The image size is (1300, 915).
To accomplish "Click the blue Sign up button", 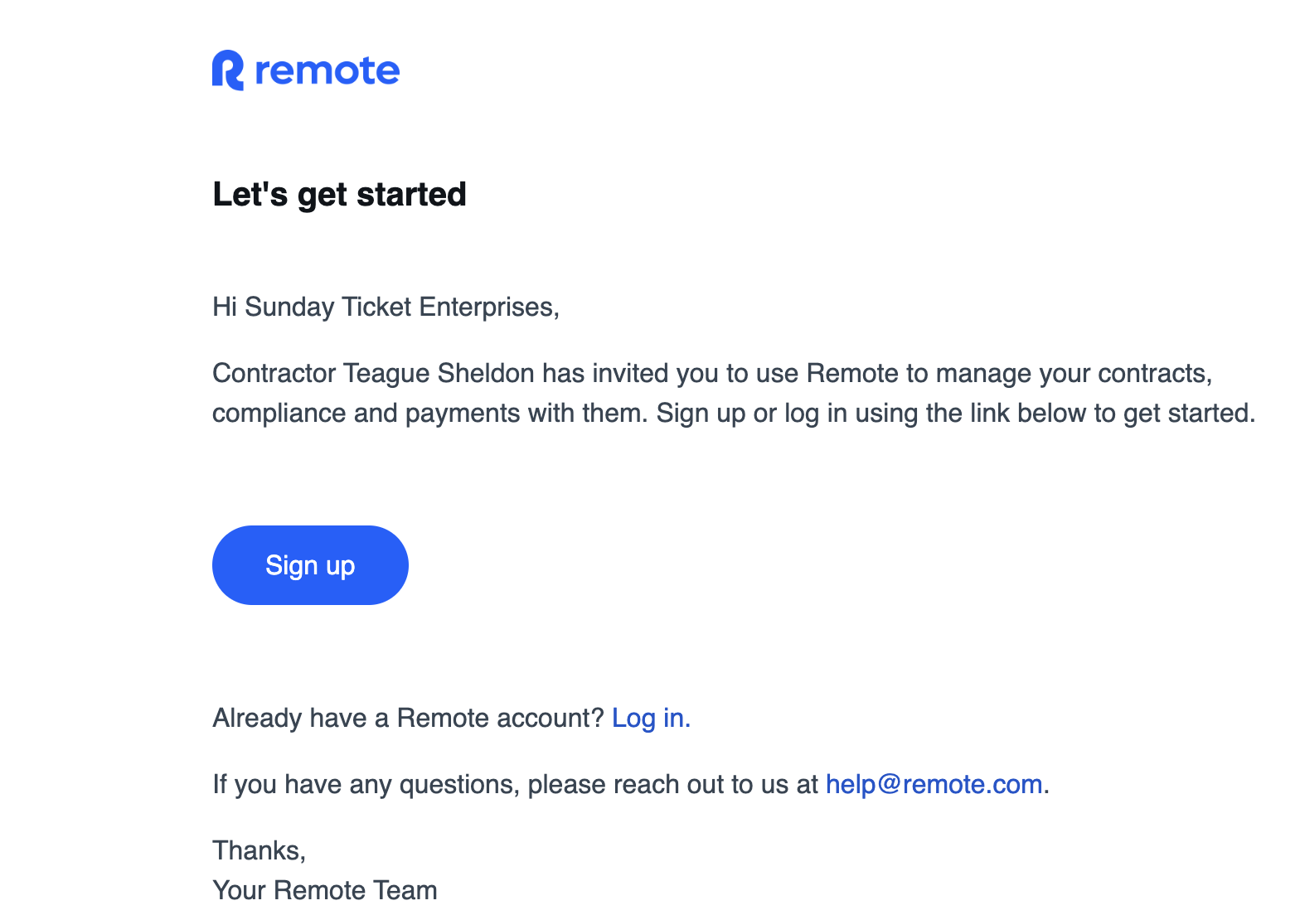I will coord(310,565).
